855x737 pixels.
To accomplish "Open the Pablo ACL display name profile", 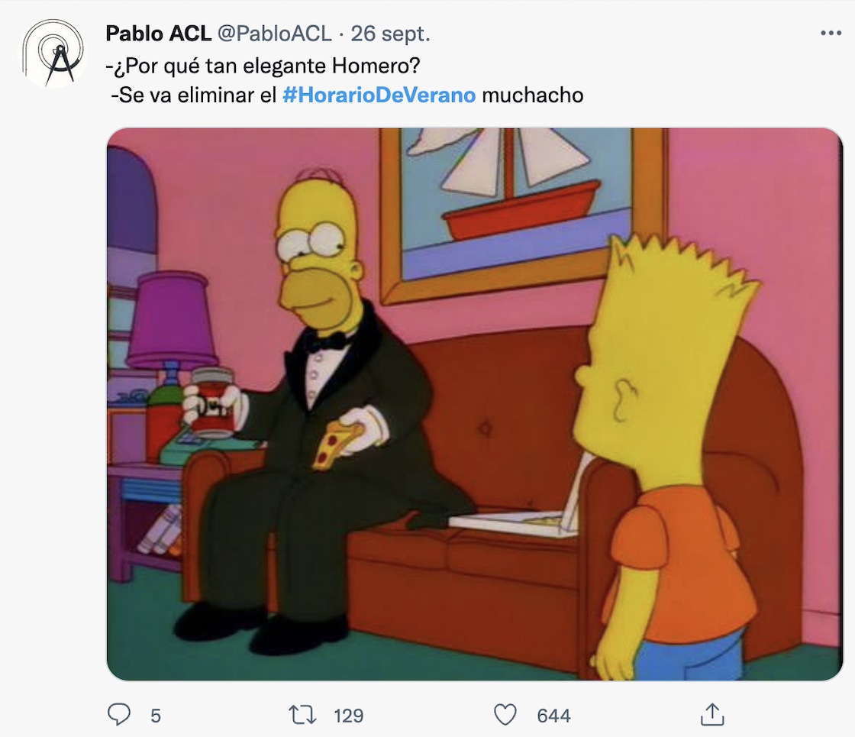I will click(158, 34).
